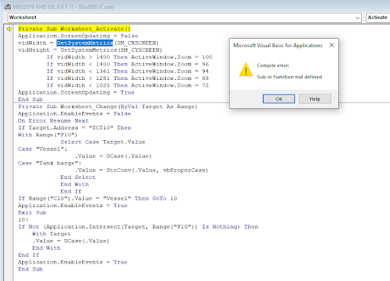
Task: Click the 'With Range("F10")' line
Action: 47,135
